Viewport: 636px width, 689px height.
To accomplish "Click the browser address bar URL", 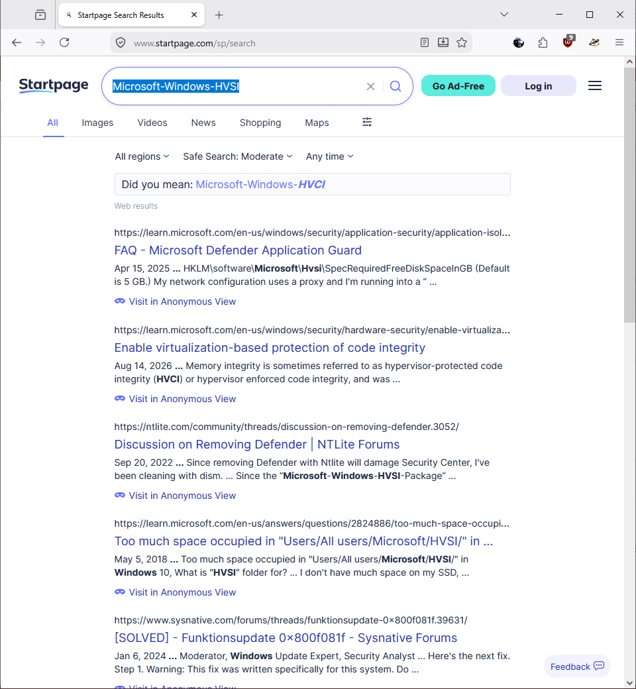I will pyautogui.click(x=195, y=43).
